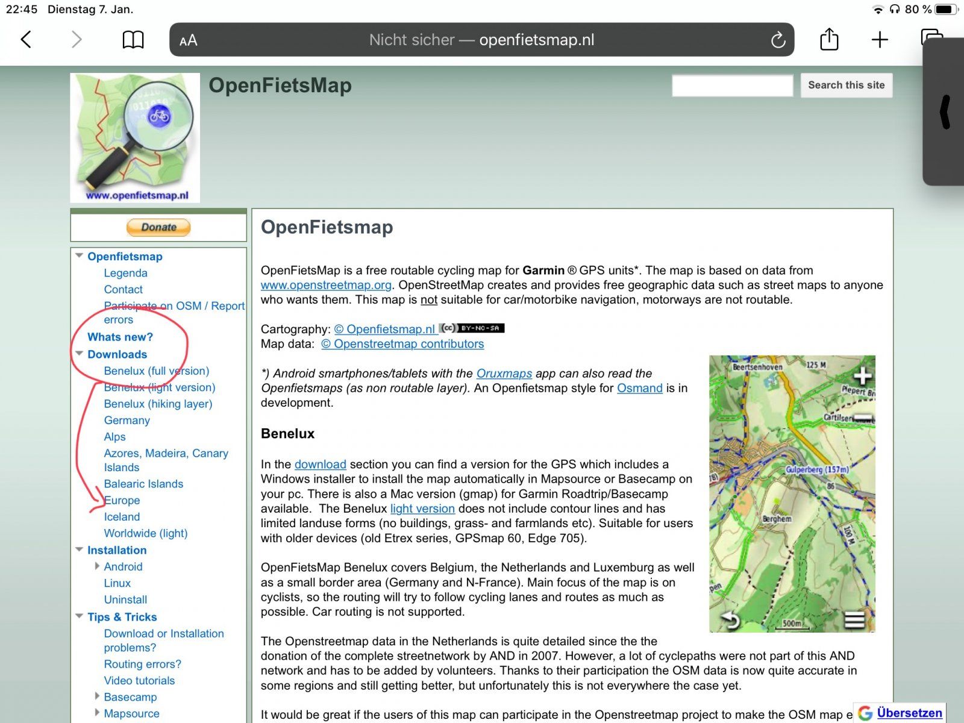Open the Legenda page

click(125, 273)
